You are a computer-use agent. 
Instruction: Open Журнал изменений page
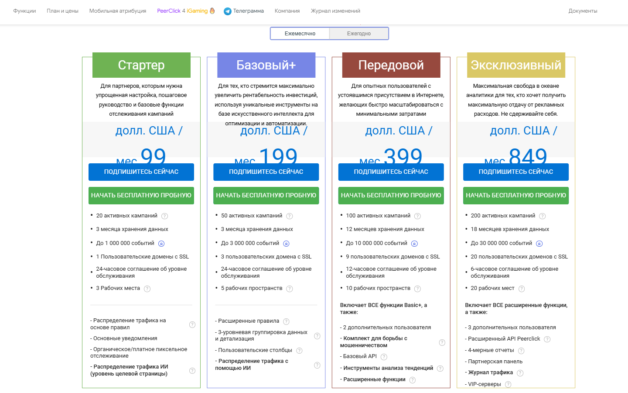tap(335, 11)
